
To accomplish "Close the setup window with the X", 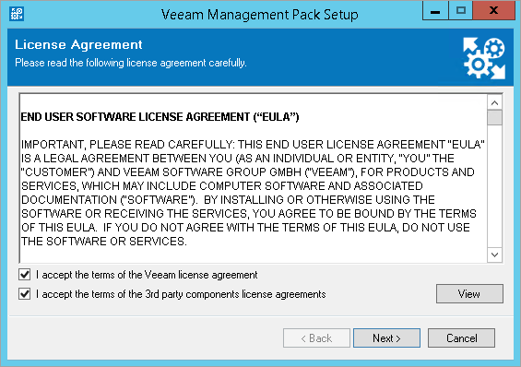I will (493, 11).
